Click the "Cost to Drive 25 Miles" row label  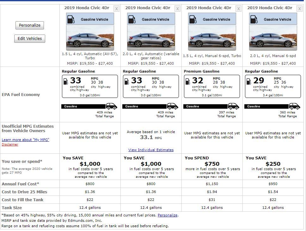click(x=24, y=192)
